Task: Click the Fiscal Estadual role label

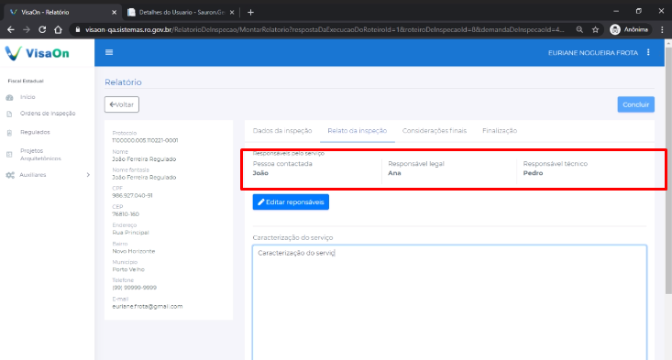Action: point(26,81)
